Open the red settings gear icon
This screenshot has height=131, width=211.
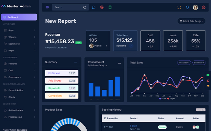(203, 7)
